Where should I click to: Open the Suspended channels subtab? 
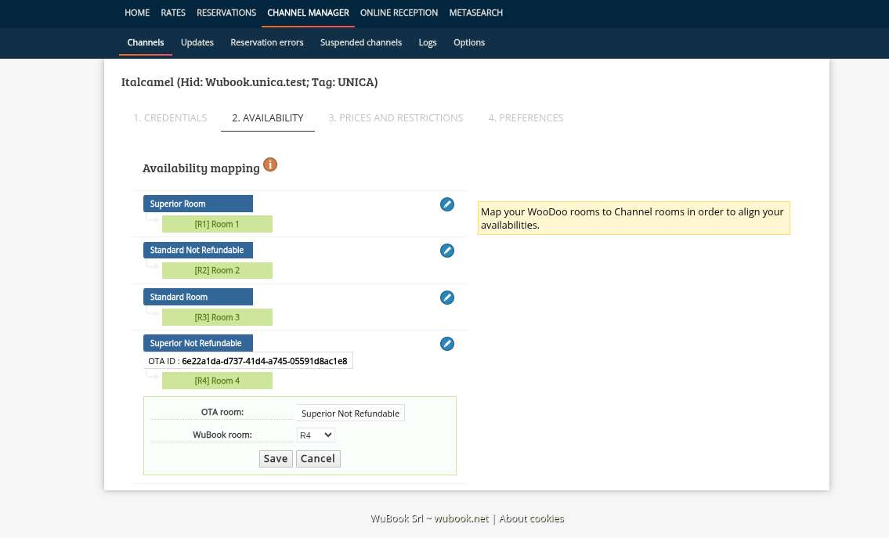click(x=360, y=42)
